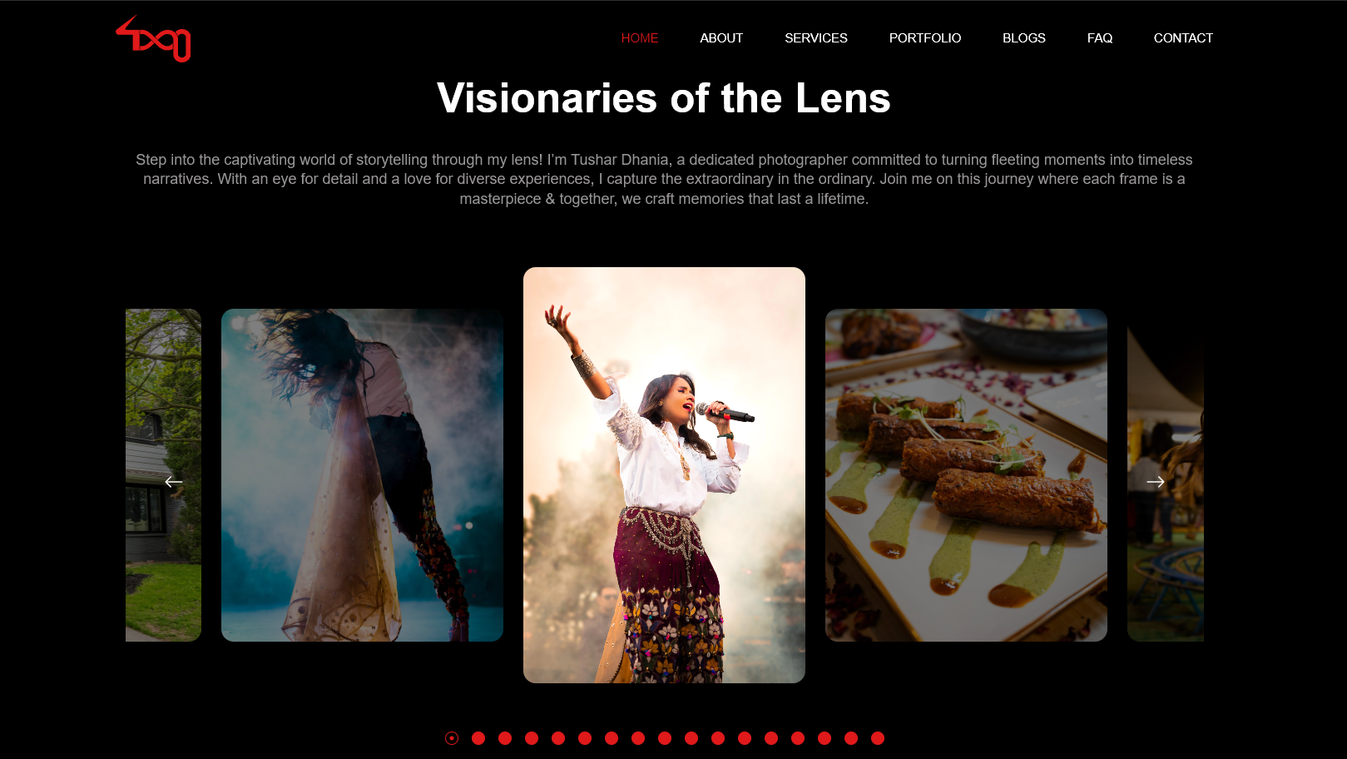Select the dancer in smoke photo slide
The width and height of the screenshot is (1347, 759).
click(x=362, y=475)
